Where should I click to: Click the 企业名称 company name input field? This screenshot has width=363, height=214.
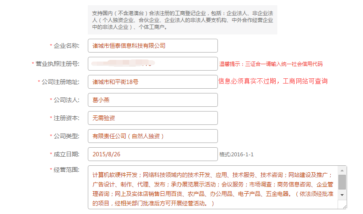(152, 46)
